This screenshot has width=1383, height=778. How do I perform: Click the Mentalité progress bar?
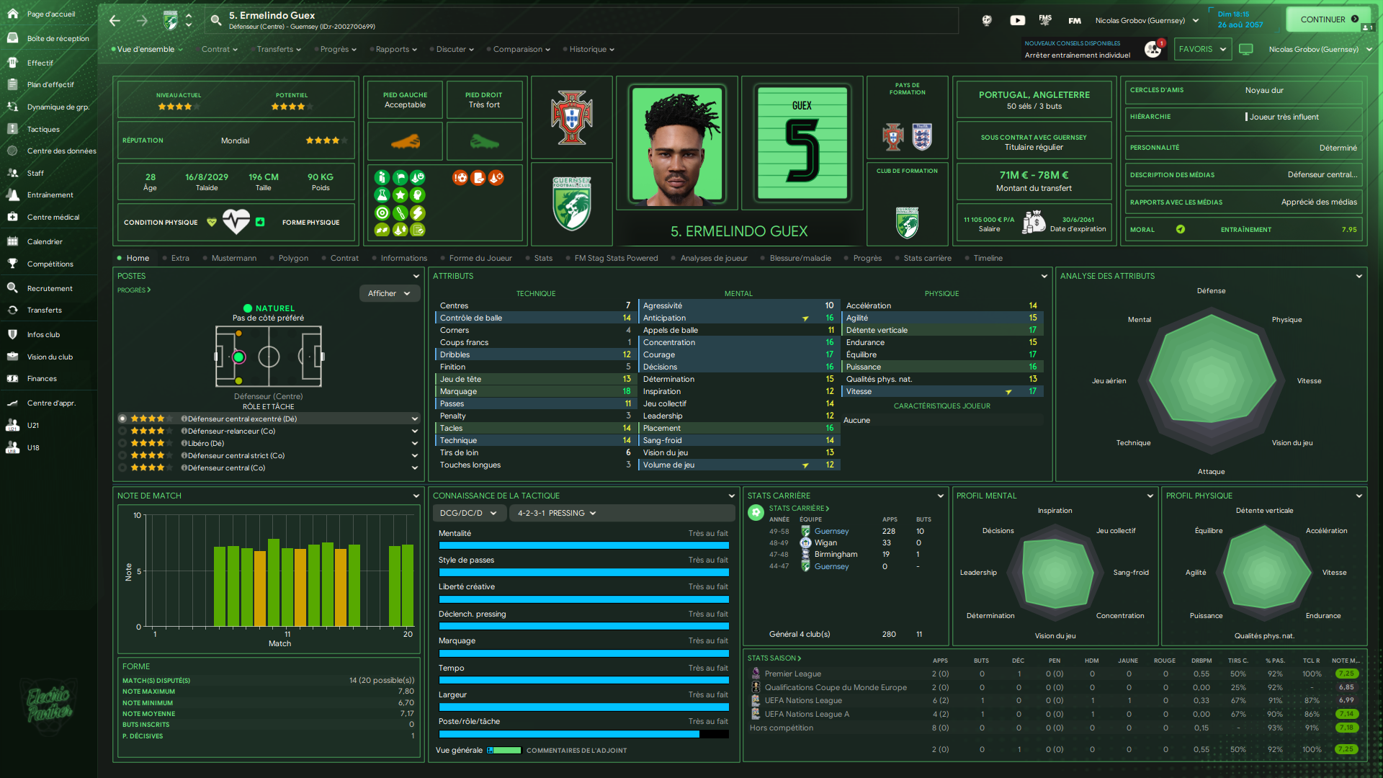point(583,545)
